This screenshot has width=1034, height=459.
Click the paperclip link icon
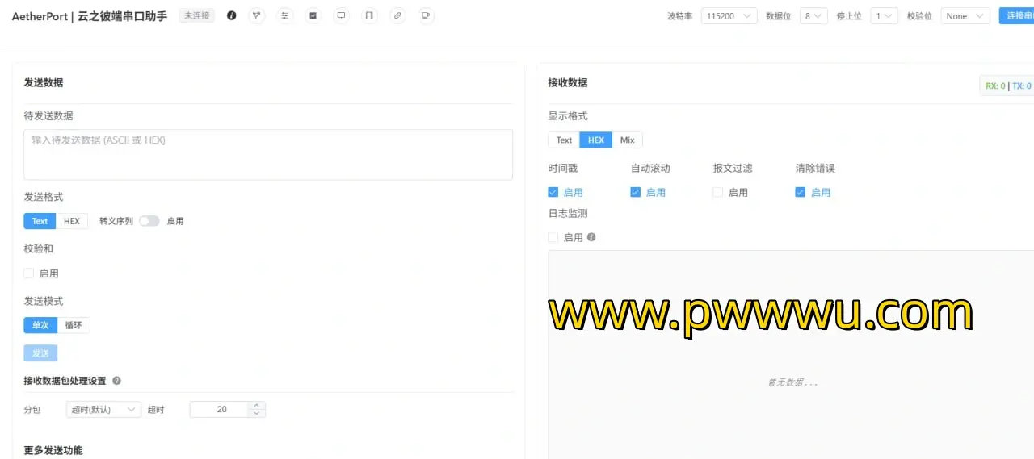pyautogui.click(x=397, y=15)
